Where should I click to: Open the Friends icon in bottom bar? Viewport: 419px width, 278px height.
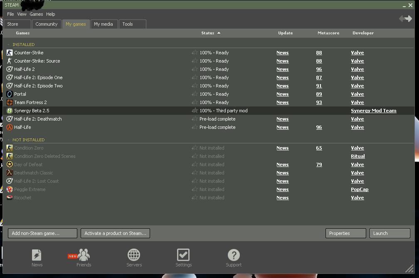click(84, 255)
